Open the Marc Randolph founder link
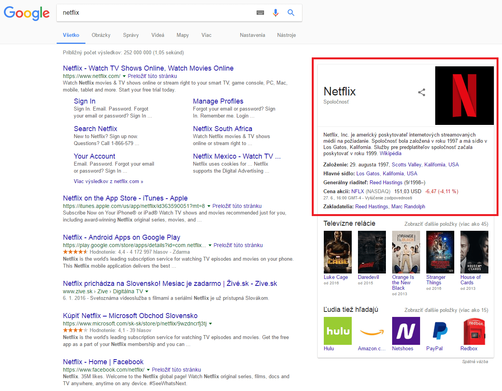The height and width of the screenshot is (391, 502). [x=408, y=206]
